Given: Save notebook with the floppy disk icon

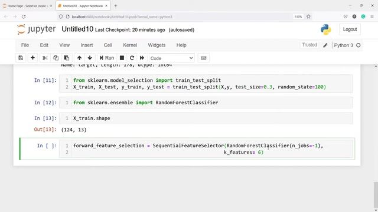Looking at the screenshot, I should 21,58.
